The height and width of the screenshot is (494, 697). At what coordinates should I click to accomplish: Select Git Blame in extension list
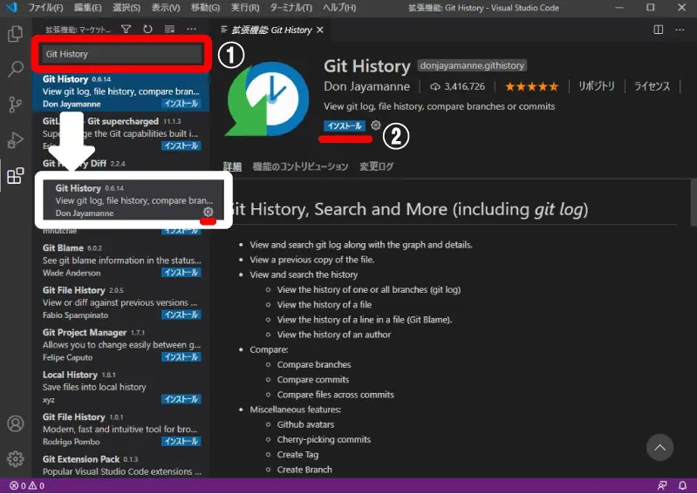[120, 261]
